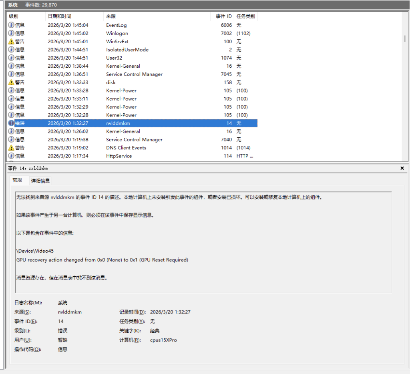Click the warning icon on the disk row
Viewport: 410px width, 374px height.
pos(11,82)
